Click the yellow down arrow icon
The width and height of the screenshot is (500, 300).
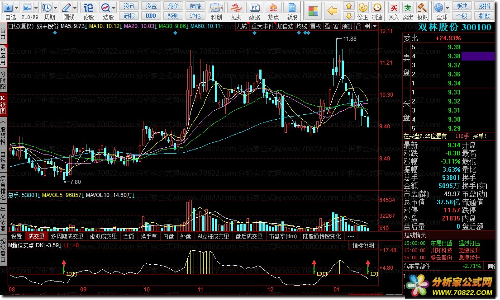349,16
